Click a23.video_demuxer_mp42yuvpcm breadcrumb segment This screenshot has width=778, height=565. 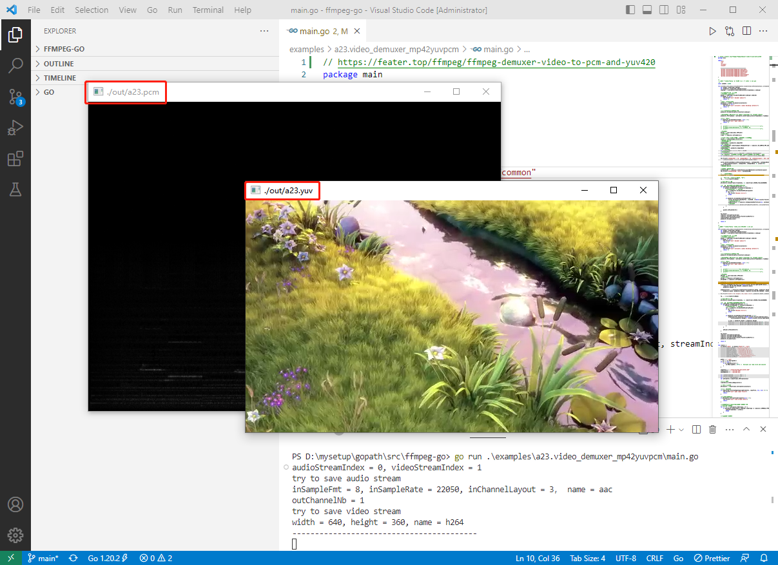coord(396,49)
